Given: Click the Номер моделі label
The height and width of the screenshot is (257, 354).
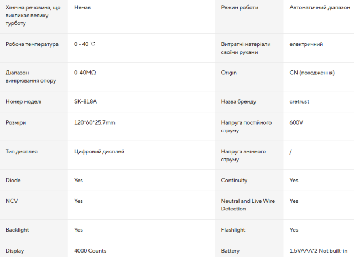Looking at the screenshot, I should (23, 101).
